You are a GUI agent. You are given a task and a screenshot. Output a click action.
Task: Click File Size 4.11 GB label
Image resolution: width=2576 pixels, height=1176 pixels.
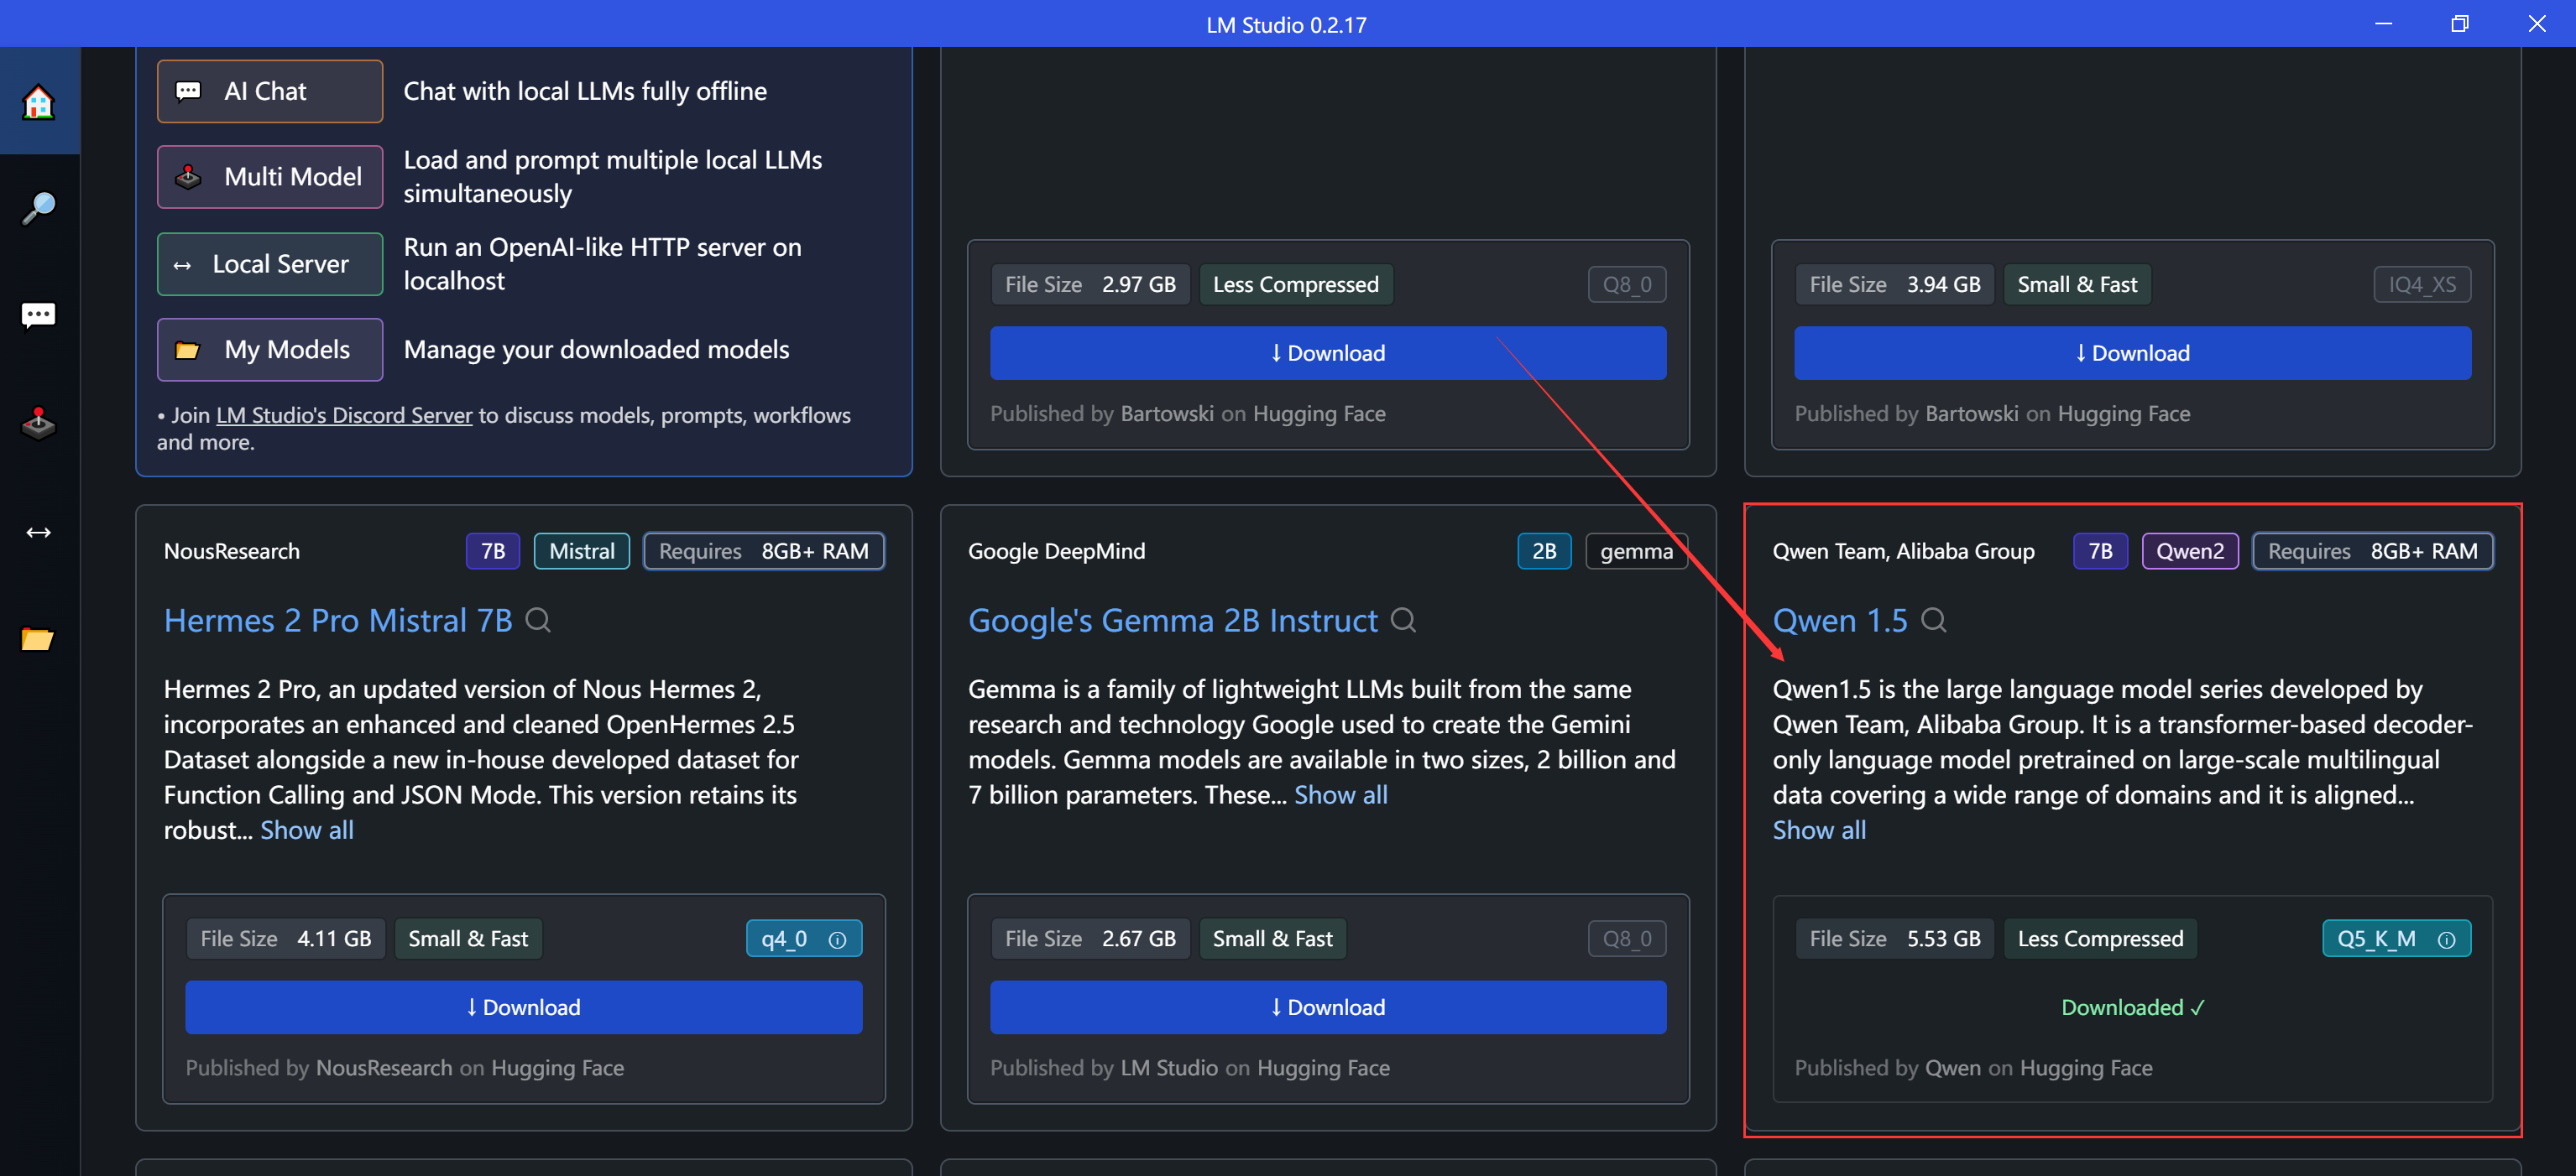(x=285, y=939)
